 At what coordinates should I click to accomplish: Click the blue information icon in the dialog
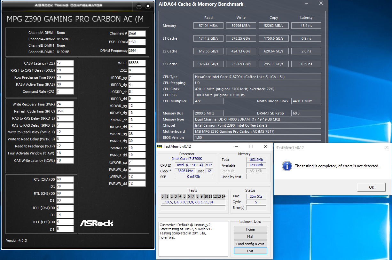coord(287,166)
